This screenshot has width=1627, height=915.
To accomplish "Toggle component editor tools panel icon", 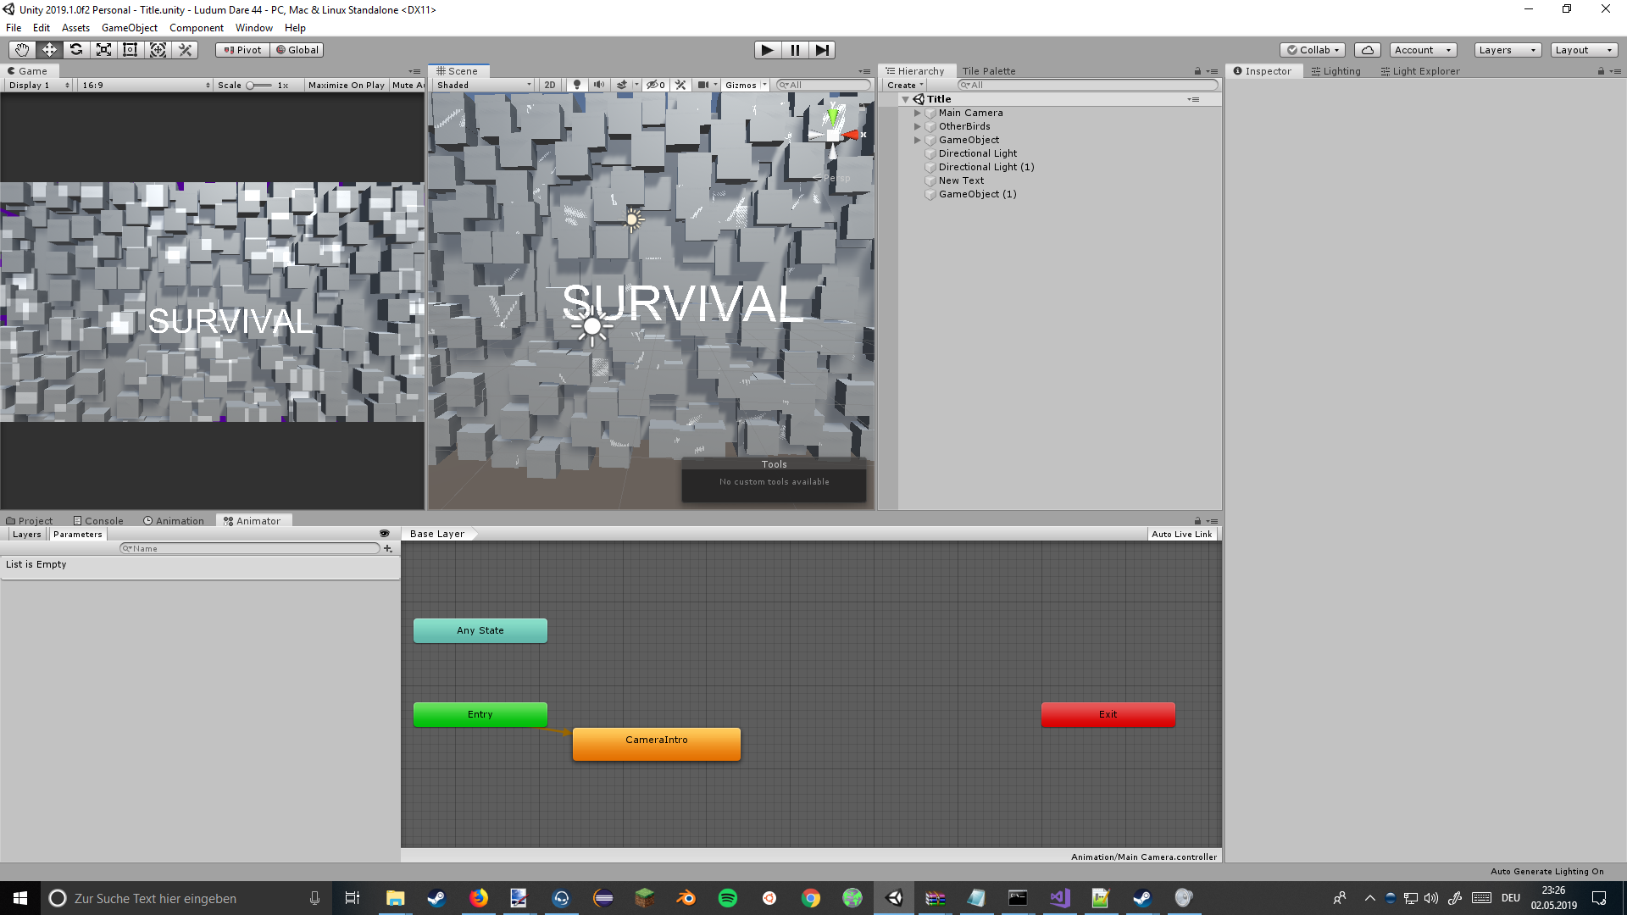I will click(680, 85).
